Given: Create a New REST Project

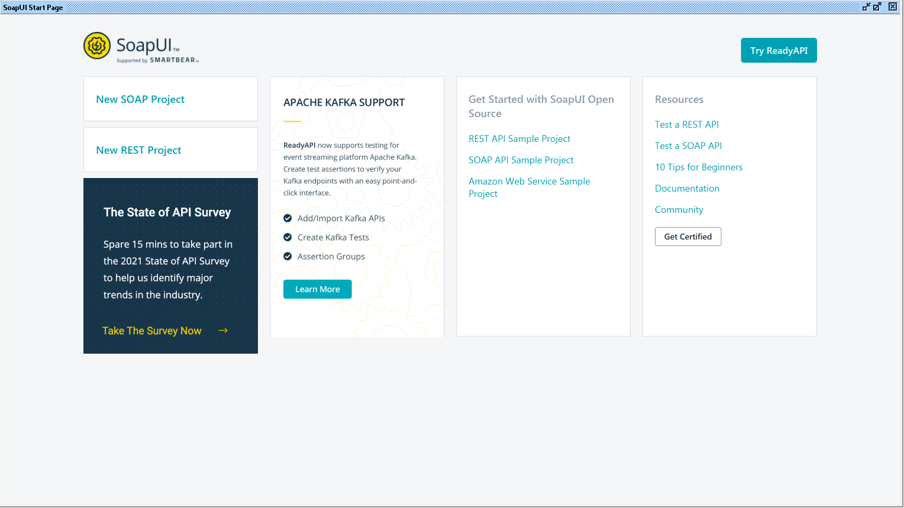Looking at the screenshot, I should tap(138, 150).
